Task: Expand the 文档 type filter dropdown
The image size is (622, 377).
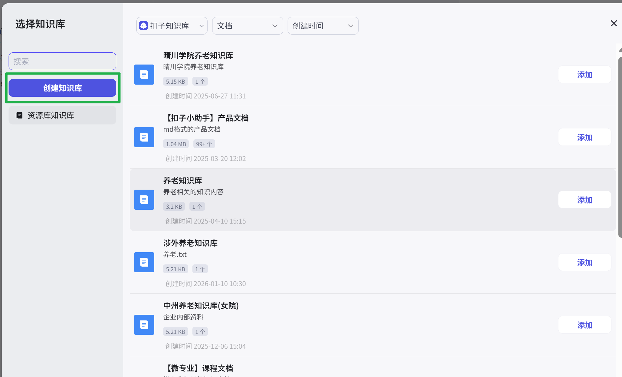Action: 247,26
